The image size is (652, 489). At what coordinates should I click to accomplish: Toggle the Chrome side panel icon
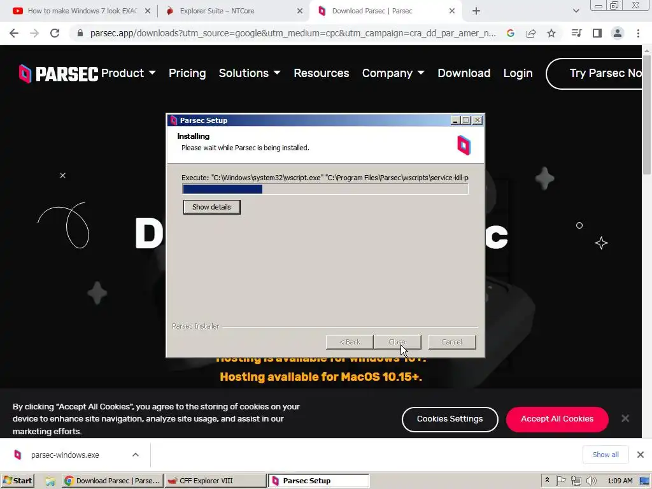pos(597,33)
